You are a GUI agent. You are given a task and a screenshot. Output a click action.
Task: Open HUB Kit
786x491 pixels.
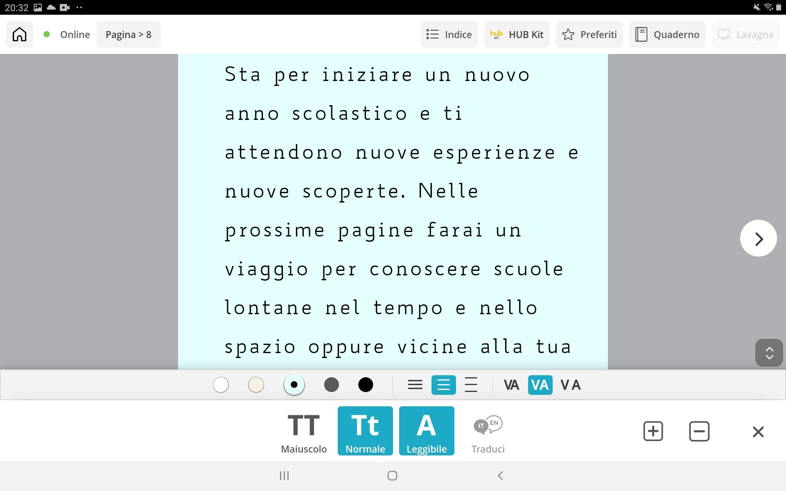tap(517, 34)
